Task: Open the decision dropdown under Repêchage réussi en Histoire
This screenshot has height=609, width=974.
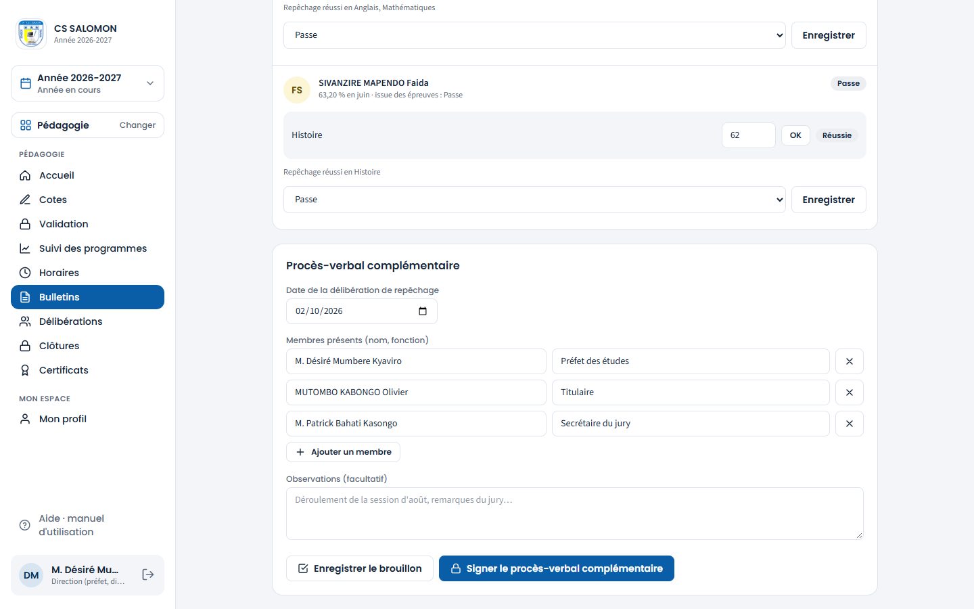Action: click(534, 200)
